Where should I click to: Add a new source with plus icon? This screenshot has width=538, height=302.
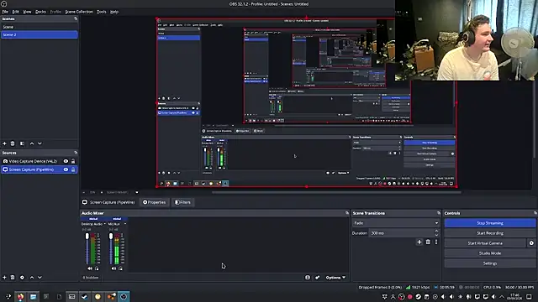[x=4, y=278]
